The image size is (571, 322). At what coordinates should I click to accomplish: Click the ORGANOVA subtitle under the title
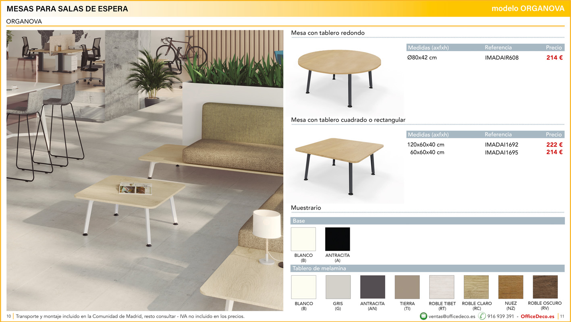click(24, 21)
